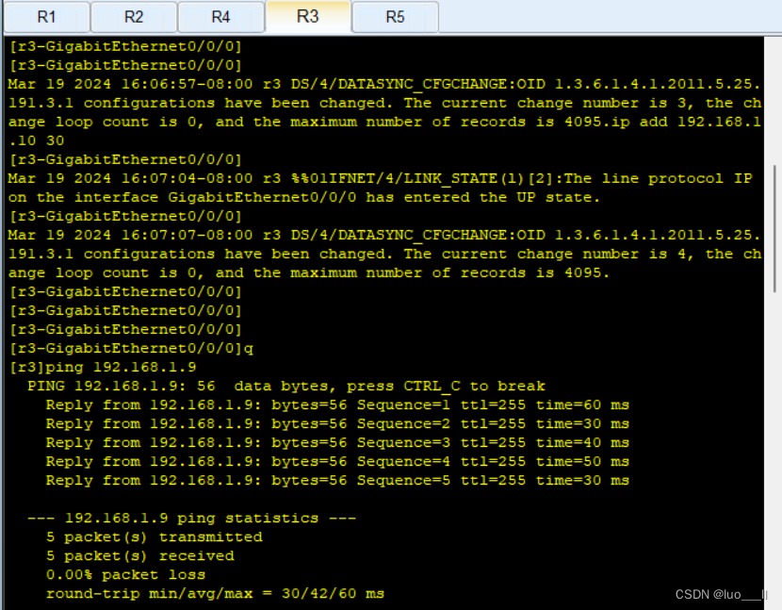The height and width of the screenshot is (610, 782).
Task: Switch to the R4 tab
Action: (220, 17)
